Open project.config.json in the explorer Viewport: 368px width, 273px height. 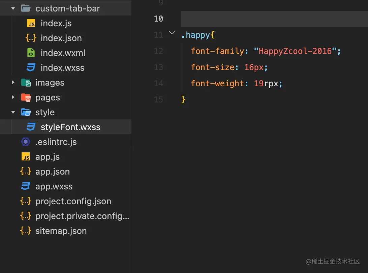point(73,201)
